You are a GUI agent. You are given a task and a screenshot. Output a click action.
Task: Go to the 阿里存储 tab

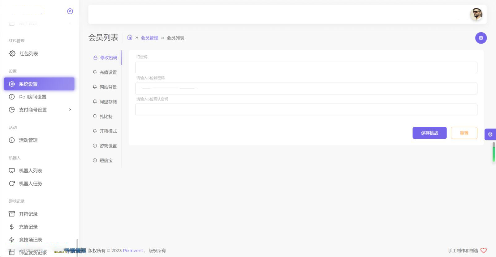tap(105, 102)
